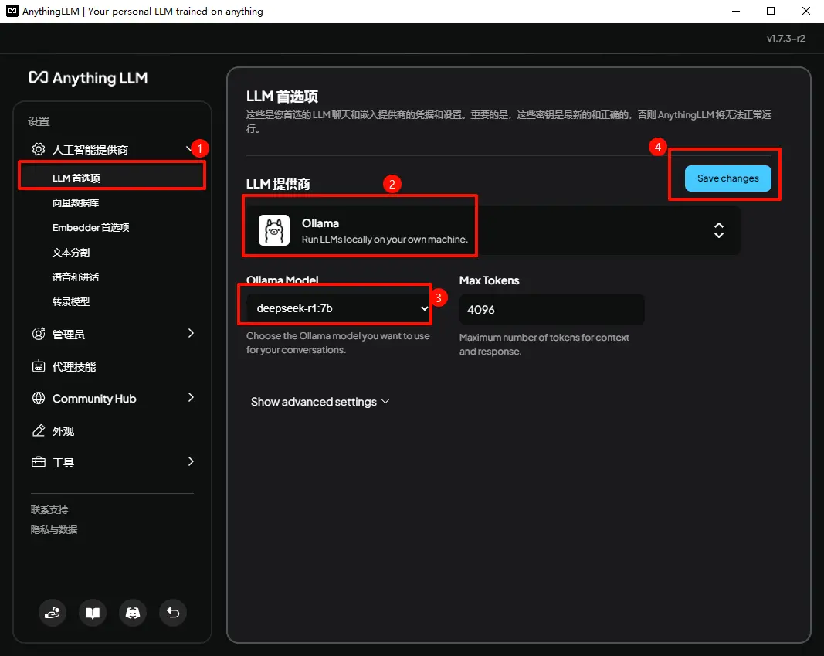This screenshot has height=656, width=824.
Task: Open the Ollama Model dropdown
Action: 338,308
